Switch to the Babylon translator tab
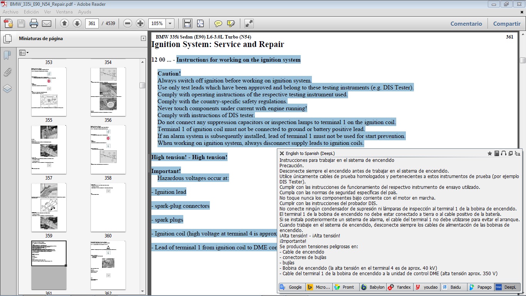The height and width of the screenshot is (296, 526). (x=373, y=287)
